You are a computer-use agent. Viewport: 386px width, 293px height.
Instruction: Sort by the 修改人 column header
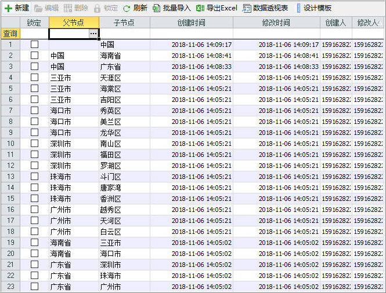point(368,23)
